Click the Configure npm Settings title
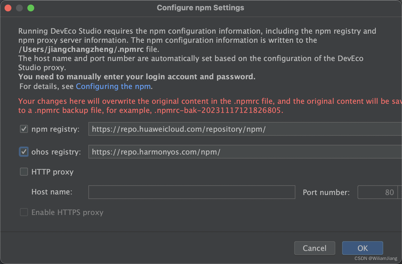This screenshot has width=402, height=264. (200, 8)
